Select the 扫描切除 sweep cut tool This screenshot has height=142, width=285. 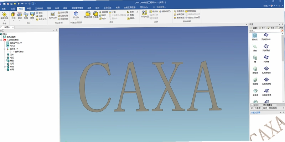63,16
